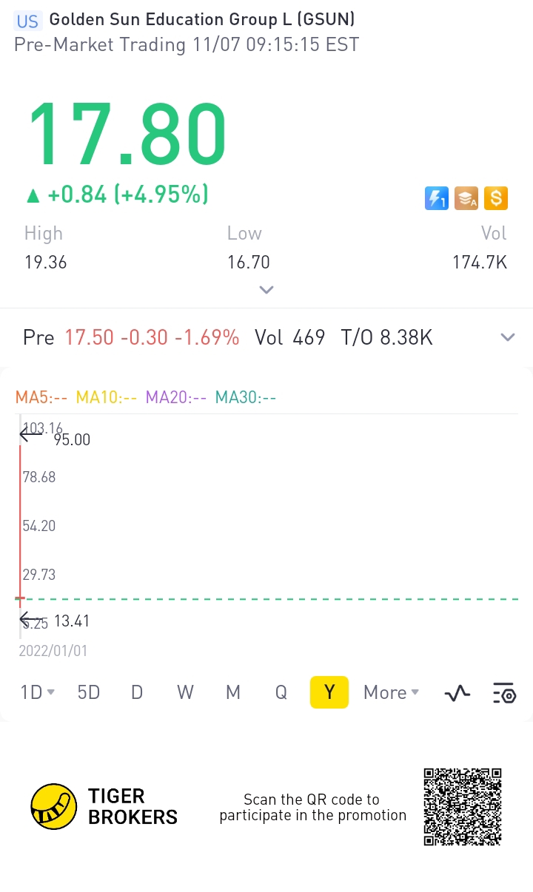Tap the US market badge
533x892 pixels.
point(27,21)
